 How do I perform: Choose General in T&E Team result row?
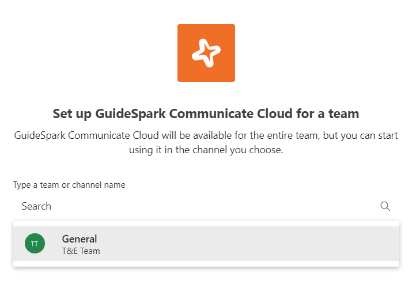(x=206, y=244)
